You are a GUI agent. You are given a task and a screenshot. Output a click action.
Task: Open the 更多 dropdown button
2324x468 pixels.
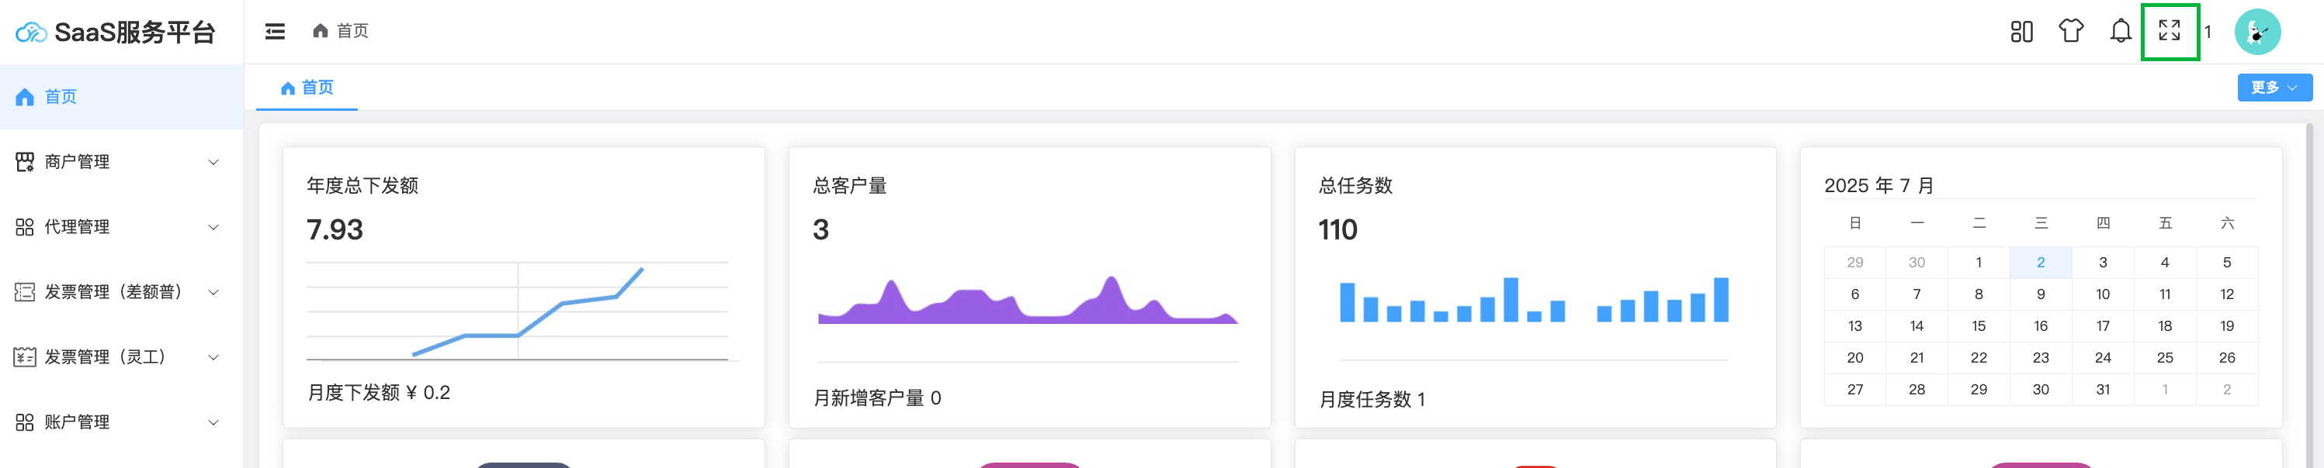click(2273, 88)
